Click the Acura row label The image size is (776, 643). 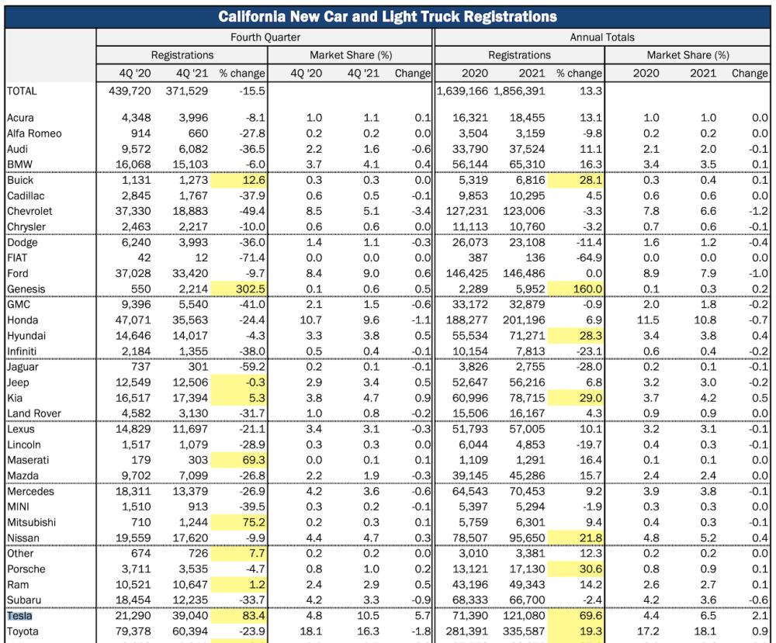point(20,118)
